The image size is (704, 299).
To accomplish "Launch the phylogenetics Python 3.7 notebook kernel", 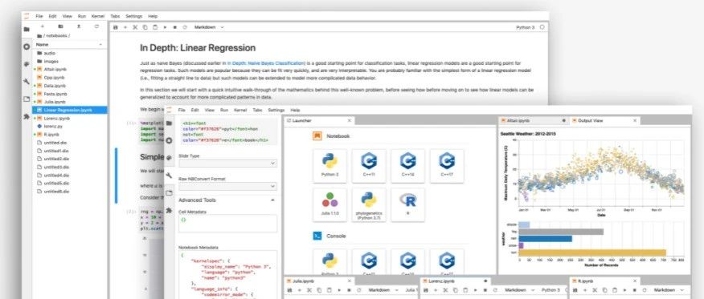I will point(369,204).
